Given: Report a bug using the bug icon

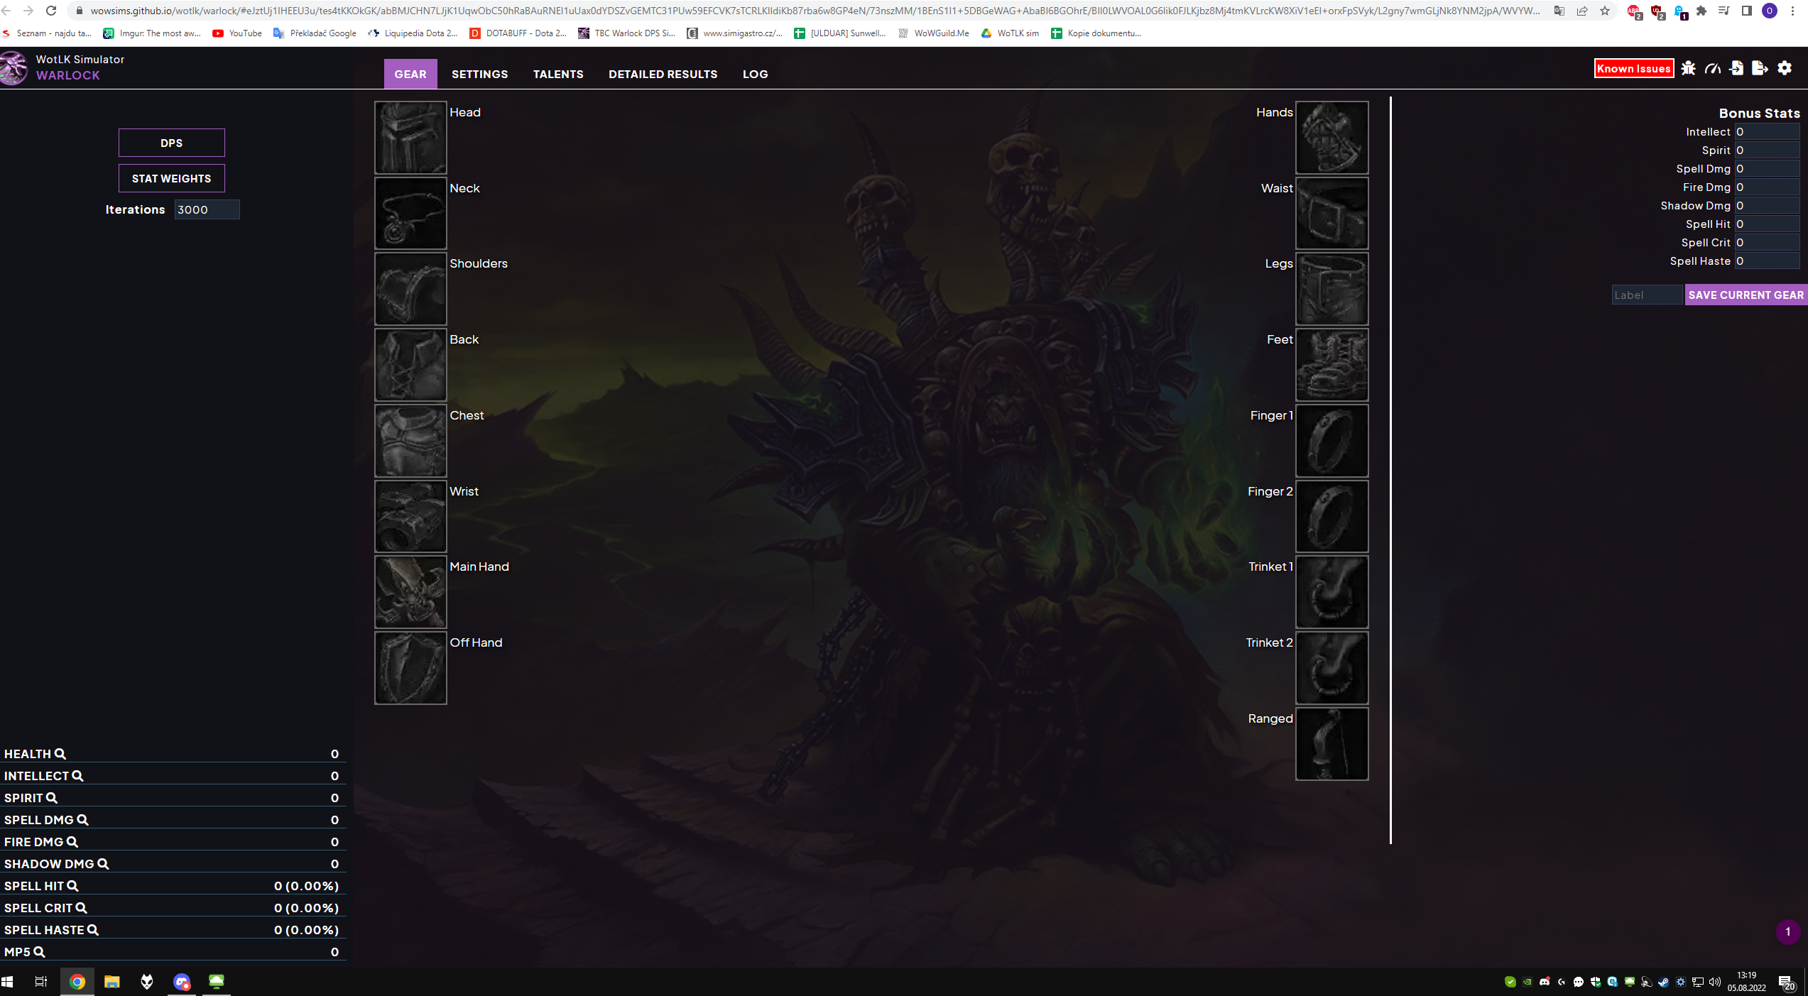Looking at the screenshot, I should (x=1688, y=68).
